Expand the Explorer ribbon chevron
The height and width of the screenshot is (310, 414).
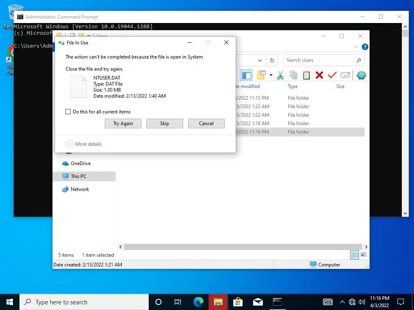coord(356,47)
